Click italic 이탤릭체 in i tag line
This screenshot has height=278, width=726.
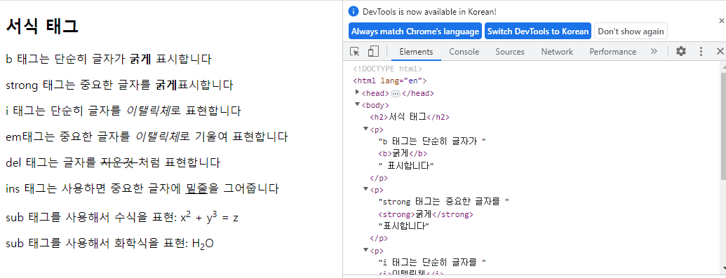[148, 111]
